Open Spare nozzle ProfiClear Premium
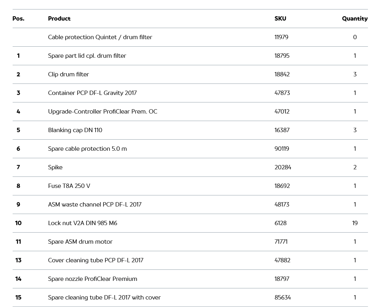The height and width of the screenshot is (307, 381). pyautogui.click(x=92, y=279)
